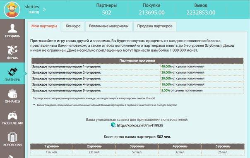Click the 231 чел. cell

coord(94,152)
